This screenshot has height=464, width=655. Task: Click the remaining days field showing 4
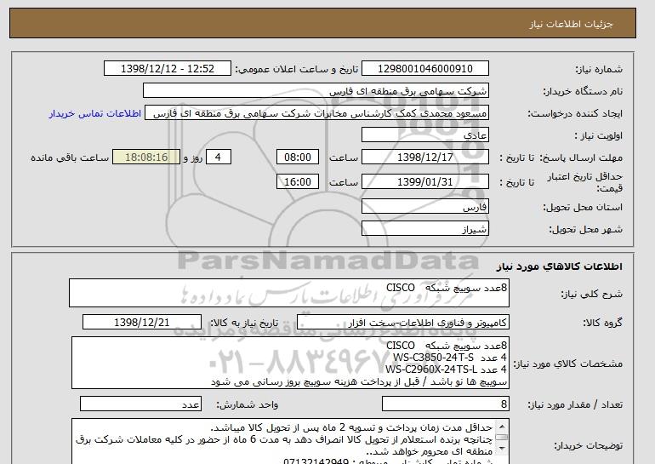[218, 158]
